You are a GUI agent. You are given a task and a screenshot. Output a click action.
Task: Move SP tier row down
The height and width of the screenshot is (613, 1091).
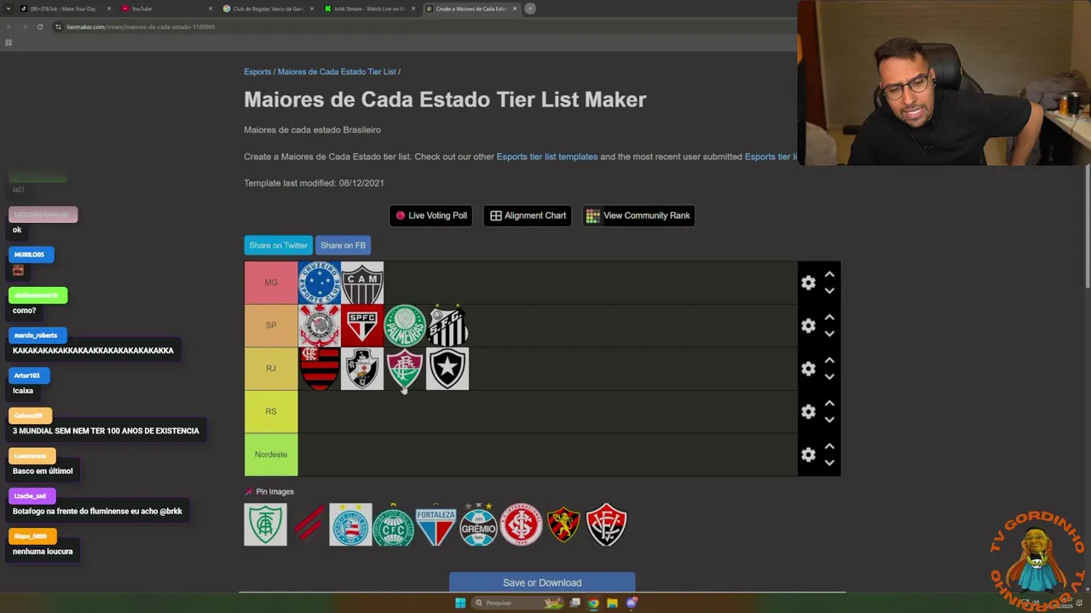pos(829,334)
